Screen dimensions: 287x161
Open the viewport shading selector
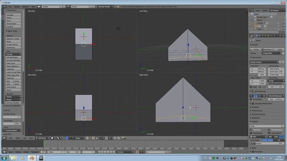tap(53, 138)
